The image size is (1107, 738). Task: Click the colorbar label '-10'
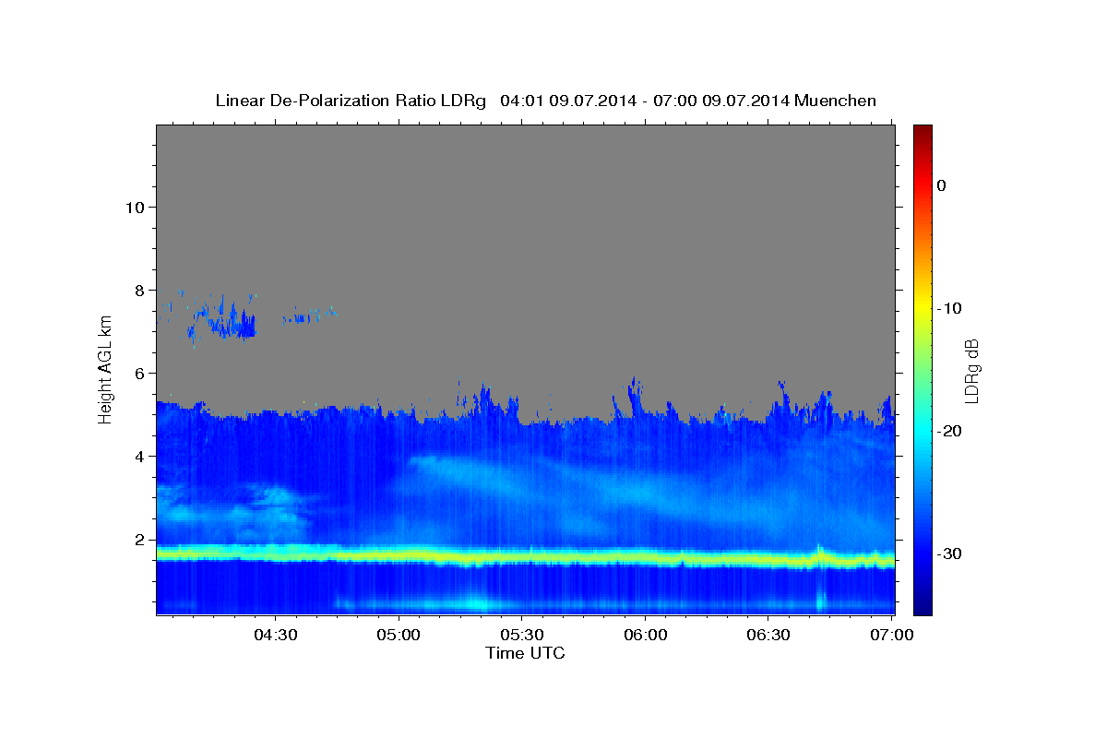click(949, 308)
